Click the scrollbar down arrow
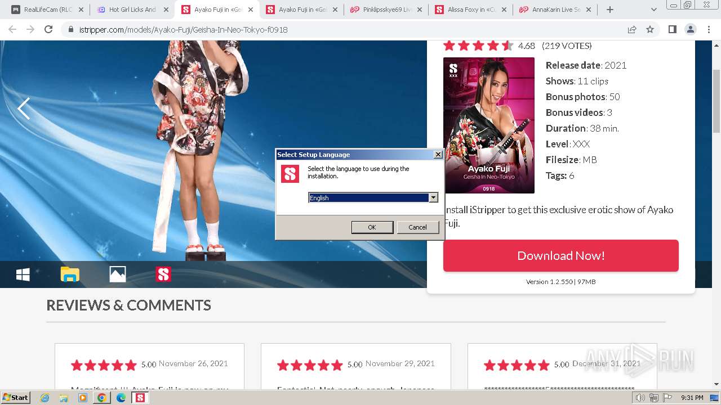Viewport: 721px width, 405px height. pyautogui.click(x=716, y=384)
